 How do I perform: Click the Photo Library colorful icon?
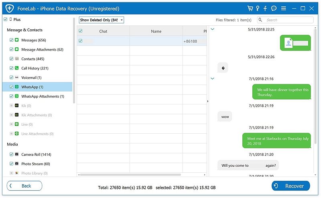tap(17, 173)
